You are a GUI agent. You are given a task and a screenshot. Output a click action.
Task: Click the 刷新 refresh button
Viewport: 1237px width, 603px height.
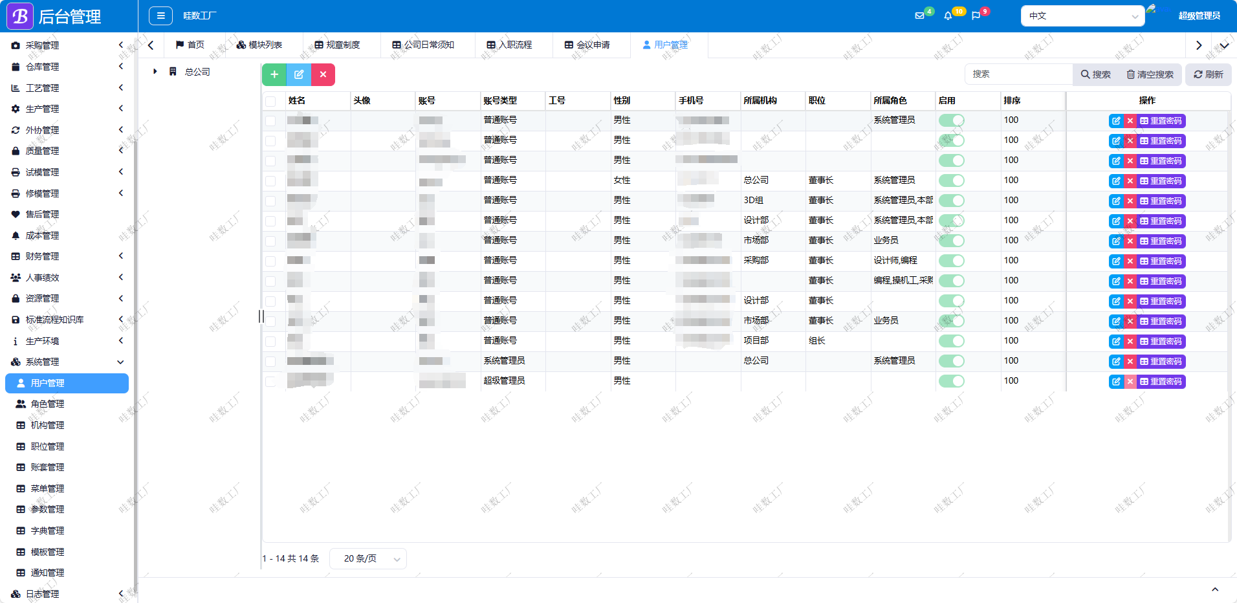tap(1208, 74)
